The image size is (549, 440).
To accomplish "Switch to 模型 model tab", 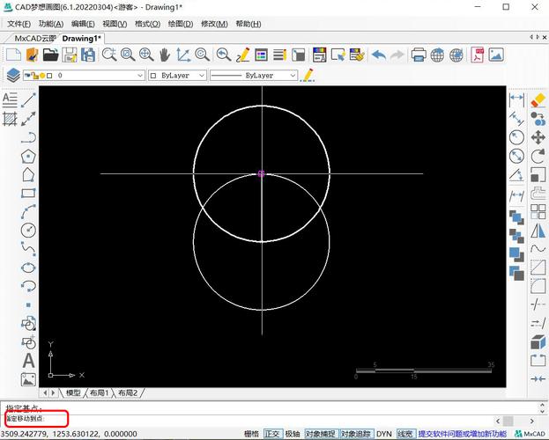I will [x=73, y=392].
